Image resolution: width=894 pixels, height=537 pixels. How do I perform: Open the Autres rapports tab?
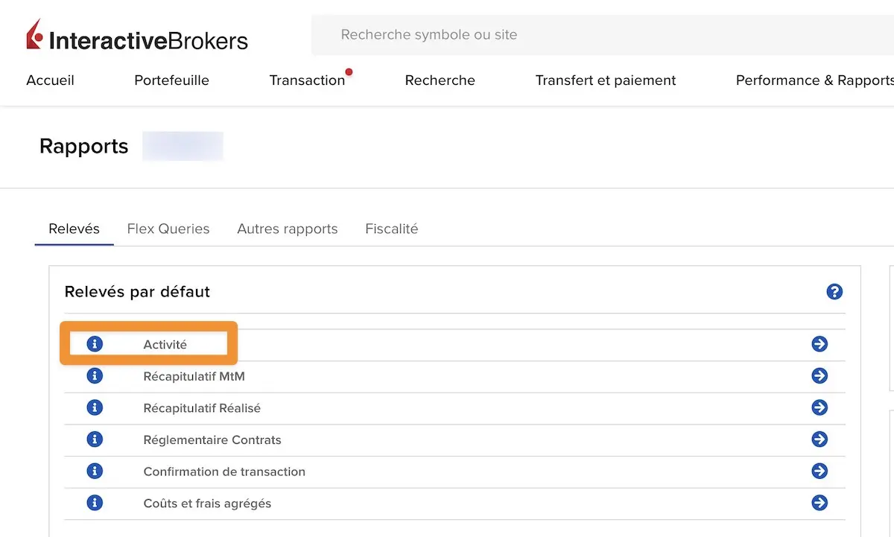[x=288, y=229]
